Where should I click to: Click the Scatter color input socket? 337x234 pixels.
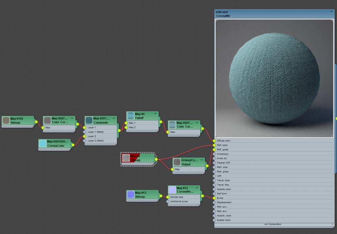coord(214,220)
